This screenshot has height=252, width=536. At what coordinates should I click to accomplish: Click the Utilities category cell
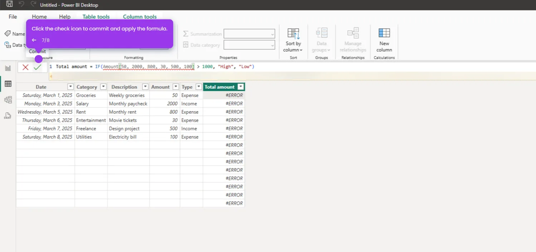[91, 137]
